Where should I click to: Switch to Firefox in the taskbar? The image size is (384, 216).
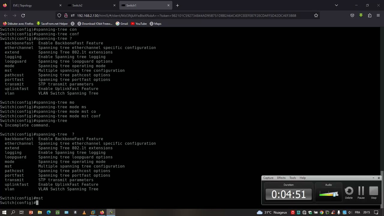tap(102, 212)
